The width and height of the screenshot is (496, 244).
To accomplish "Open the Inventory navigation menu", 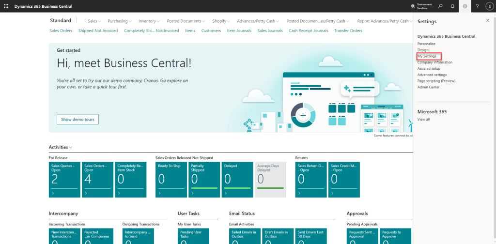I will pos(149,21).
